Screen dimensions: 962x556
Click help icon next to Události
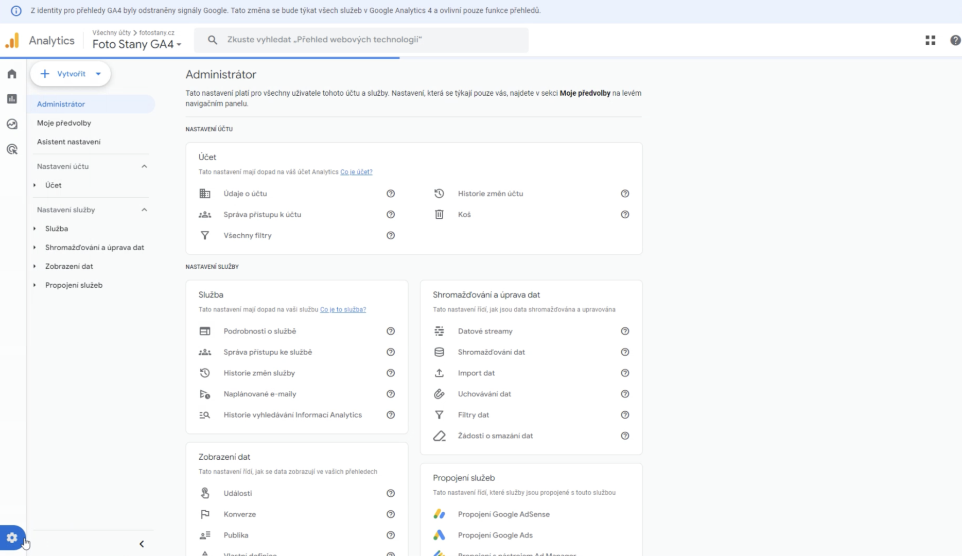(x=391, y=493)
